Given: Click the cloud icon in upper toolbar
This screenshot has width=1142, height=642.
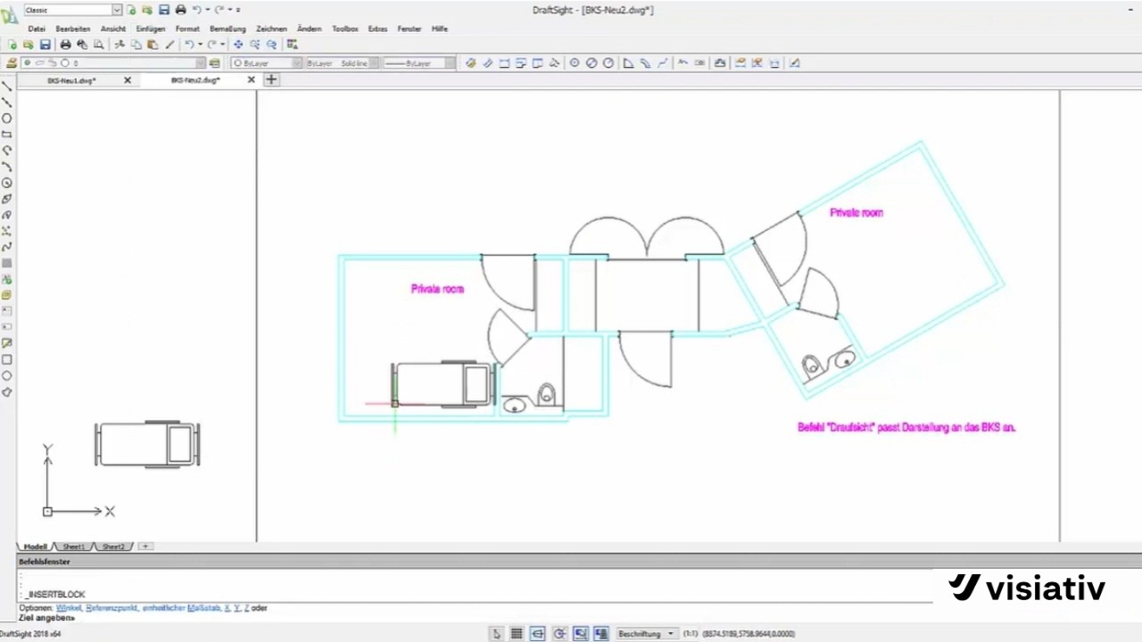Looking at the screenshot, I should click(x=720, y=63).
